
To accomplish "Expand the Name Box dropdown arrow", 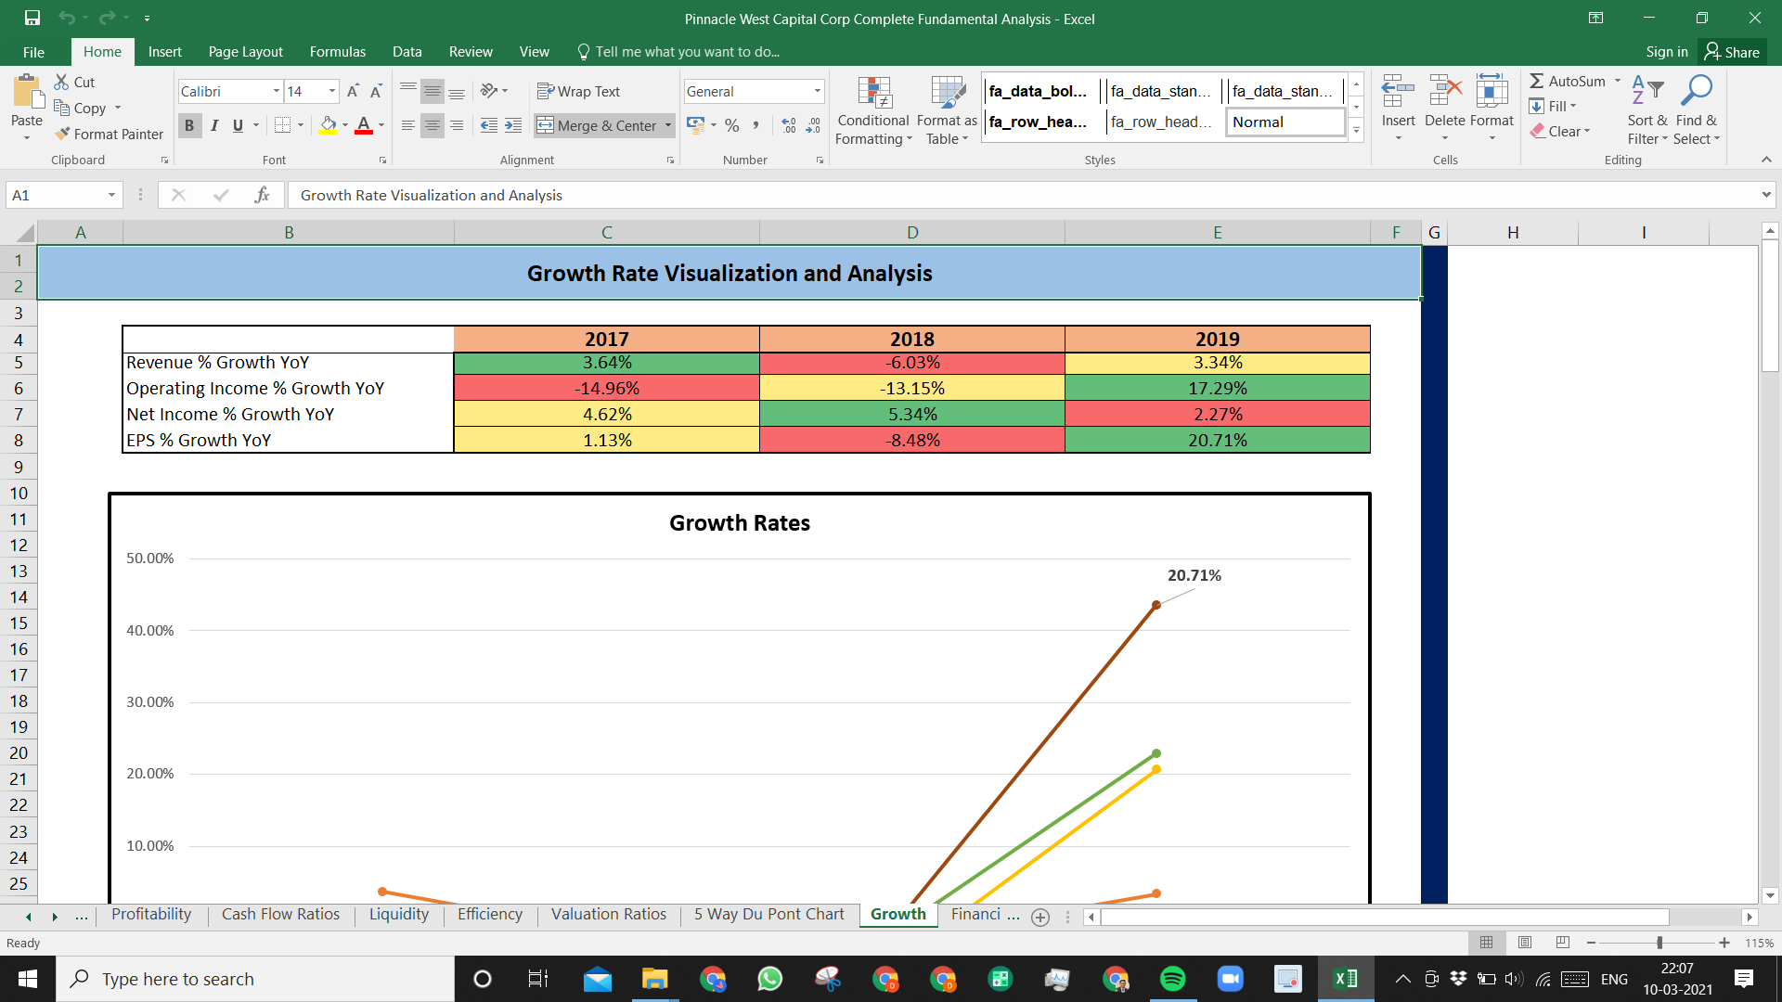I will tap(111, 195).
